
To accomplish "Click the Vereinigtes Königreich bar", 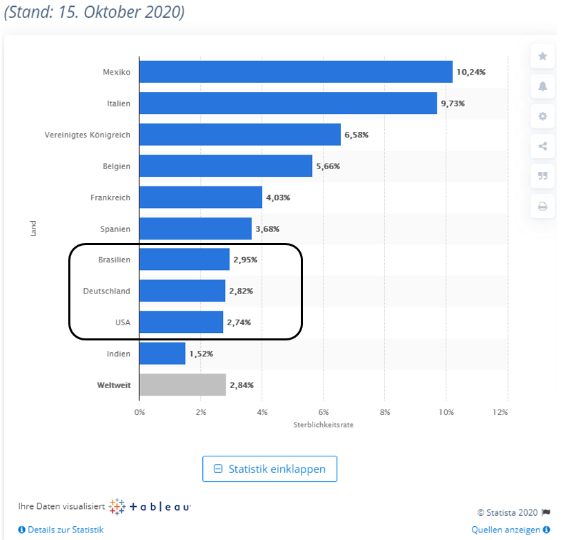I will tap(239, 135).
